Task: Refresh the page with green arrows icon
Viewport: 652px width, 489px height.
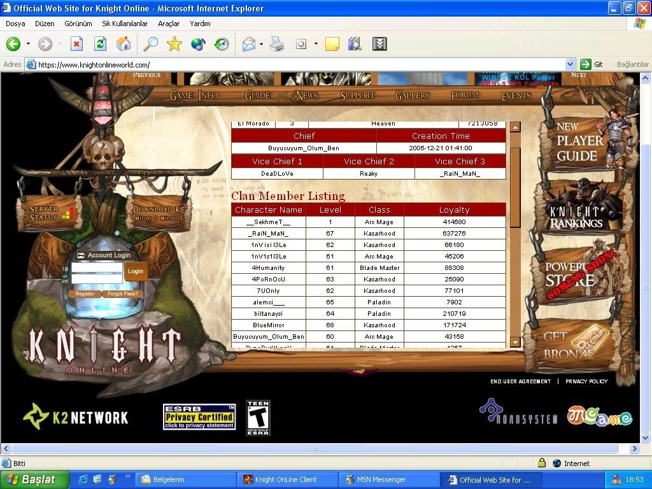Action: (100, 44)
